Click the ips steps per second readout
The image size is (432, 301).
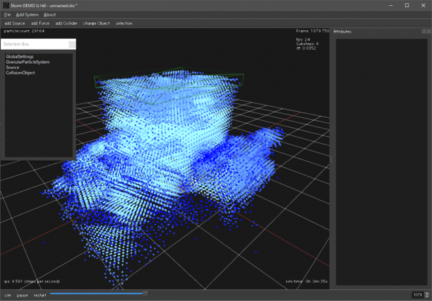tap(31, 281)
